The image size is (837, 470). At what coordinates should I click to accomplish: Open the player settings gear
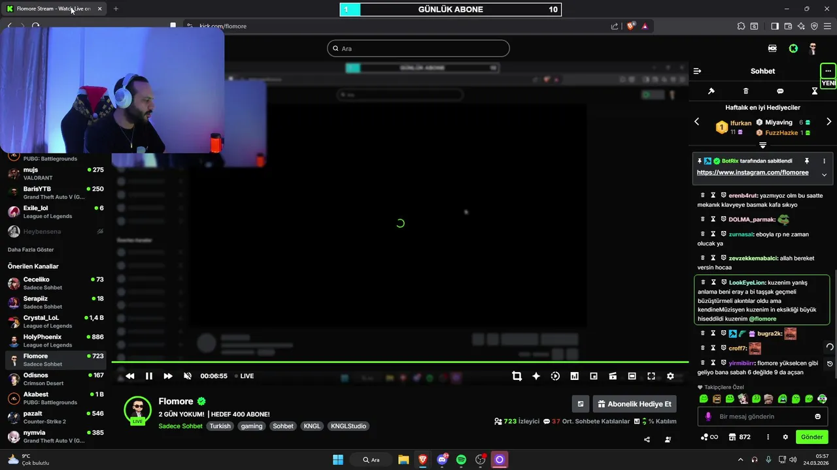[x=670, y=376]
